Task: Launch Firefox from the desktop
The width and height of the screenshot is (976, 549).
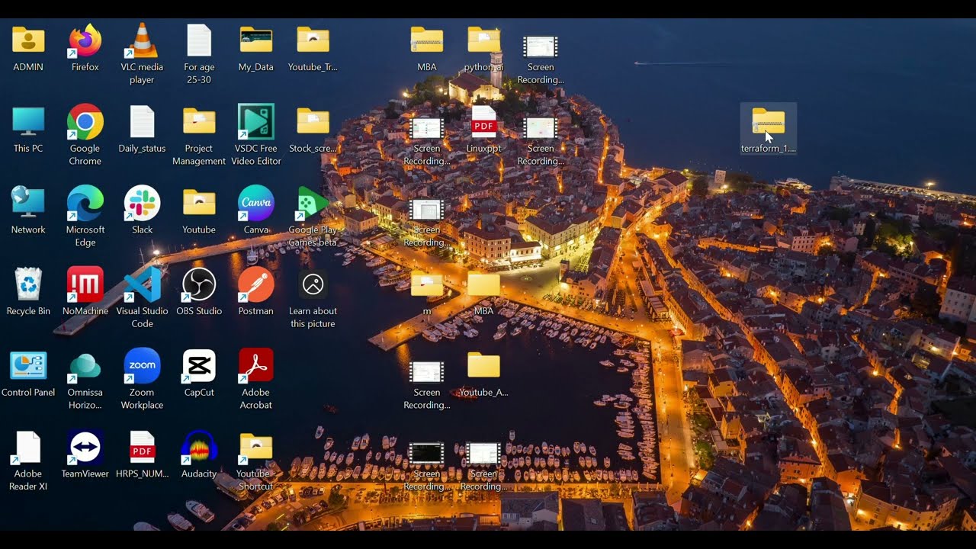Action: click(85, 48)
